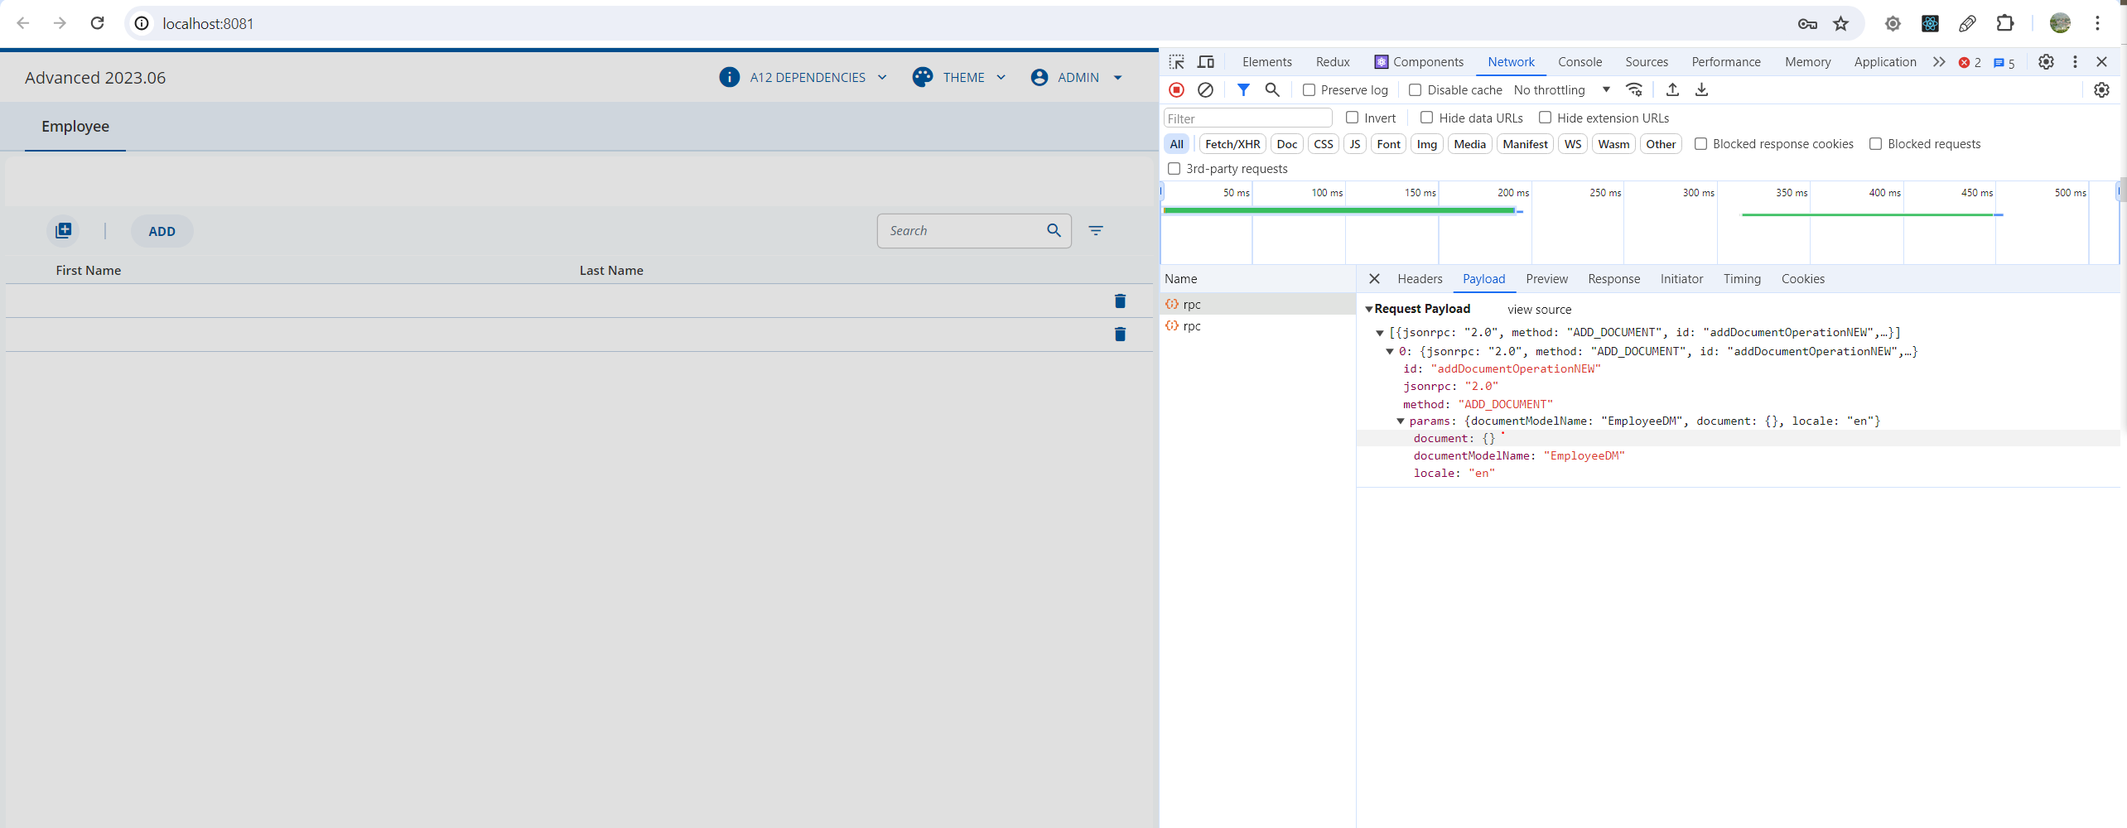Collapse the params tree node
The width and height of the screenshot is (2127, 828).
click(x=1401, y=421)
